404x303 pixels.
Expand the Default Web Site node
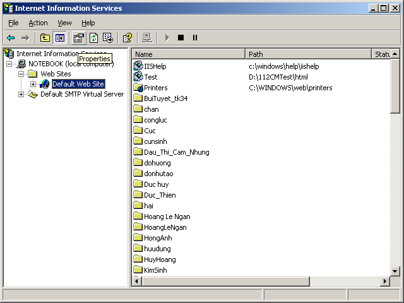point(33,84)
